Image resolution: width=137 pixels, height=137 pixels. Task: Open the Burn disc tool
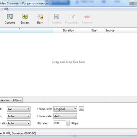[x=40, y=19]
